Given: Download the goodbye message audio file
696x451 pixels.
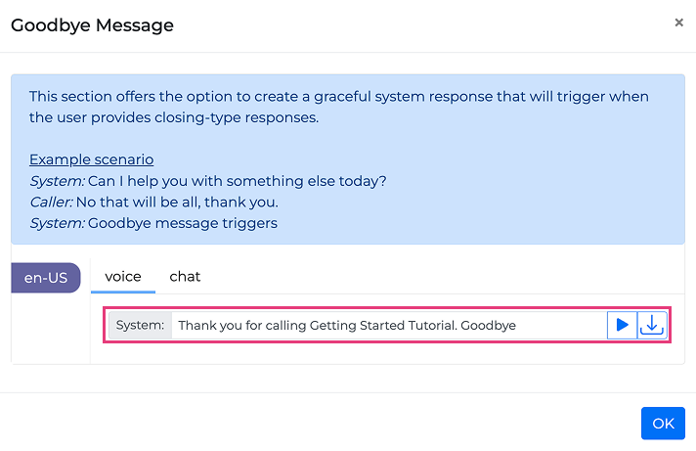Looking at the screenshot, I should tap(652, 325).
